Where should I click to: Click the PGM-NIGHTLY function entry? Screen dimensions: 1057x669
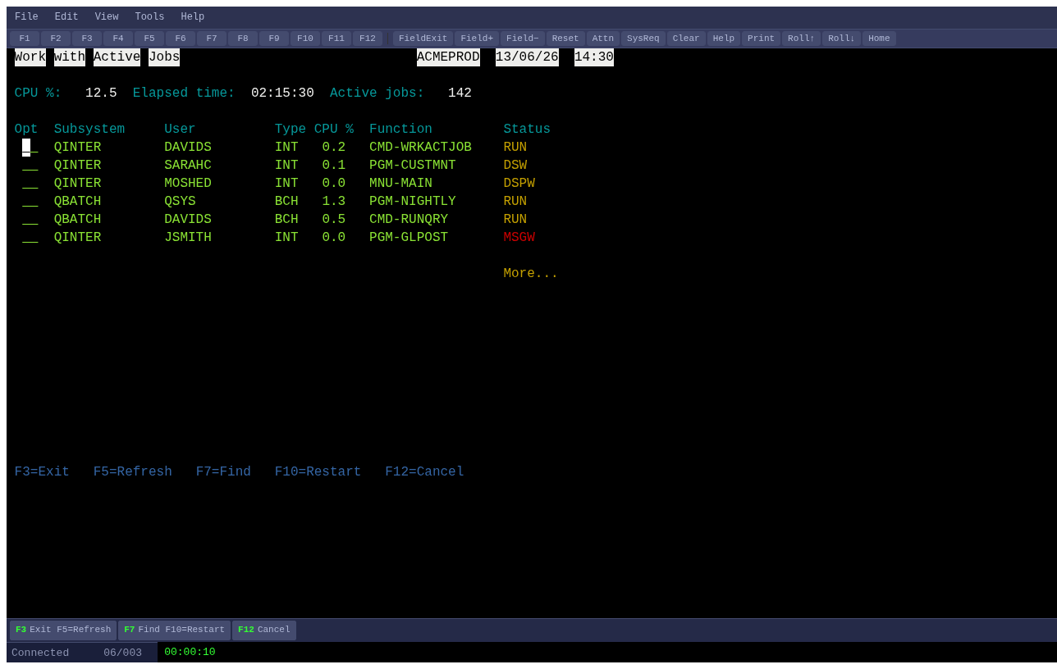[412, 202]
